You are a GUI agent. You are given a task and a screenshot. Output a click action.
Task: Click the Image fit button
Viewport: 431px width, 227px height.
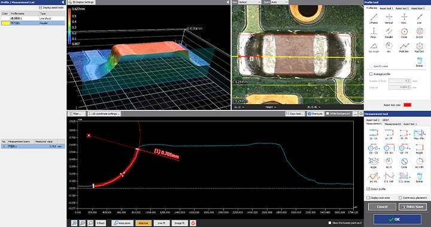[179, 223]
